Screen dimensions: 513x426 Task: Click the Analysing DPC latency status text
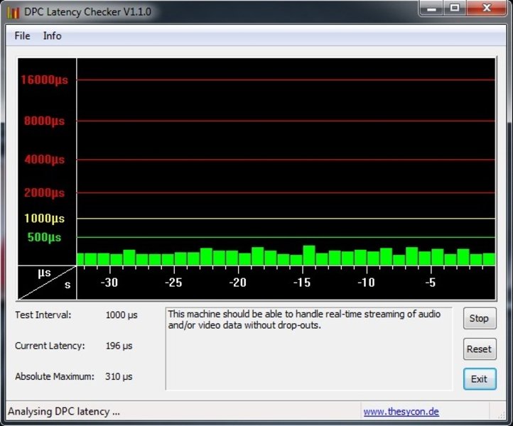pyautogui.click(x=64, y=411)
